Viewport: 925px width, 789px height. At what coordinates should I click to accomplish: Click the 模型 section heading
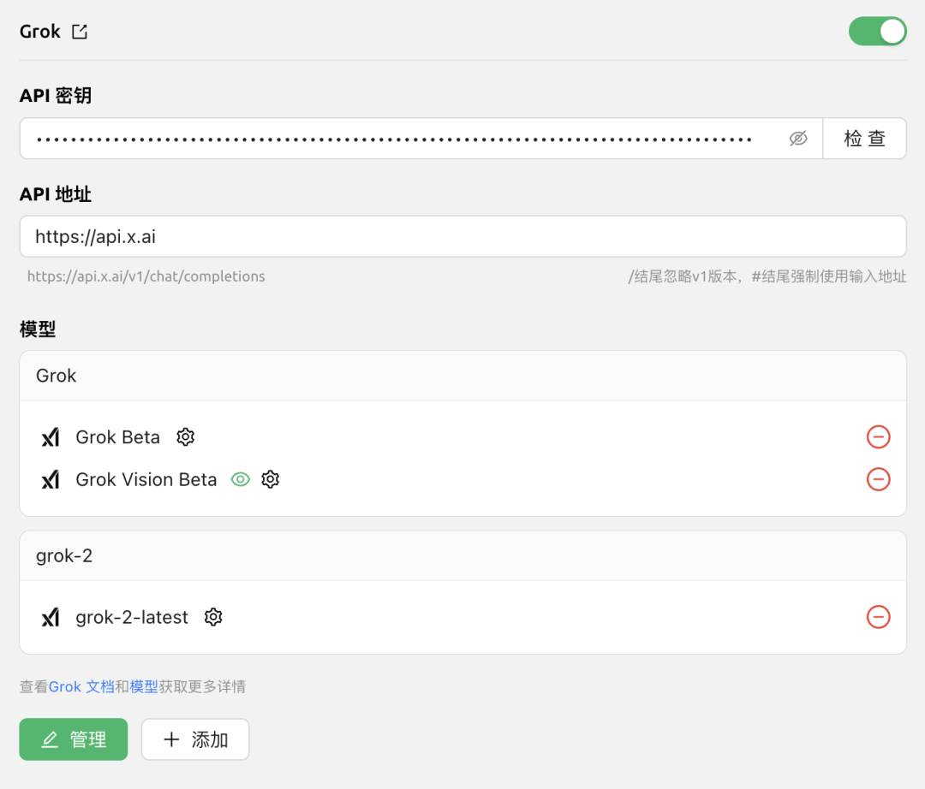pos(38,329)
